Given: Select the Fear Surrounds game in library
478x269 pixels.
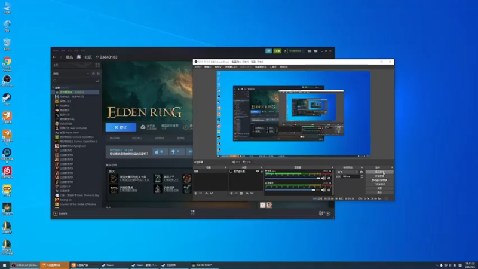Looking at the screenshot, I should pos(76,128).
